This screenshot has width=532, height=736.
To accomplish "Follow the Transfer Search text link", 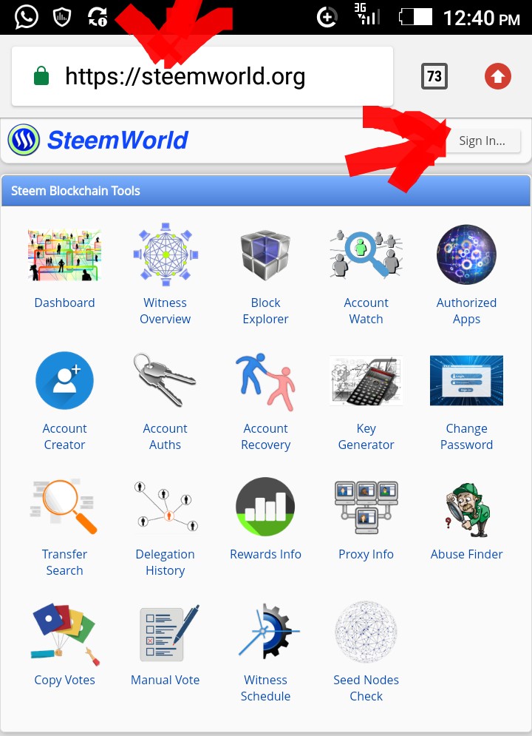I will tap(65, 562).
